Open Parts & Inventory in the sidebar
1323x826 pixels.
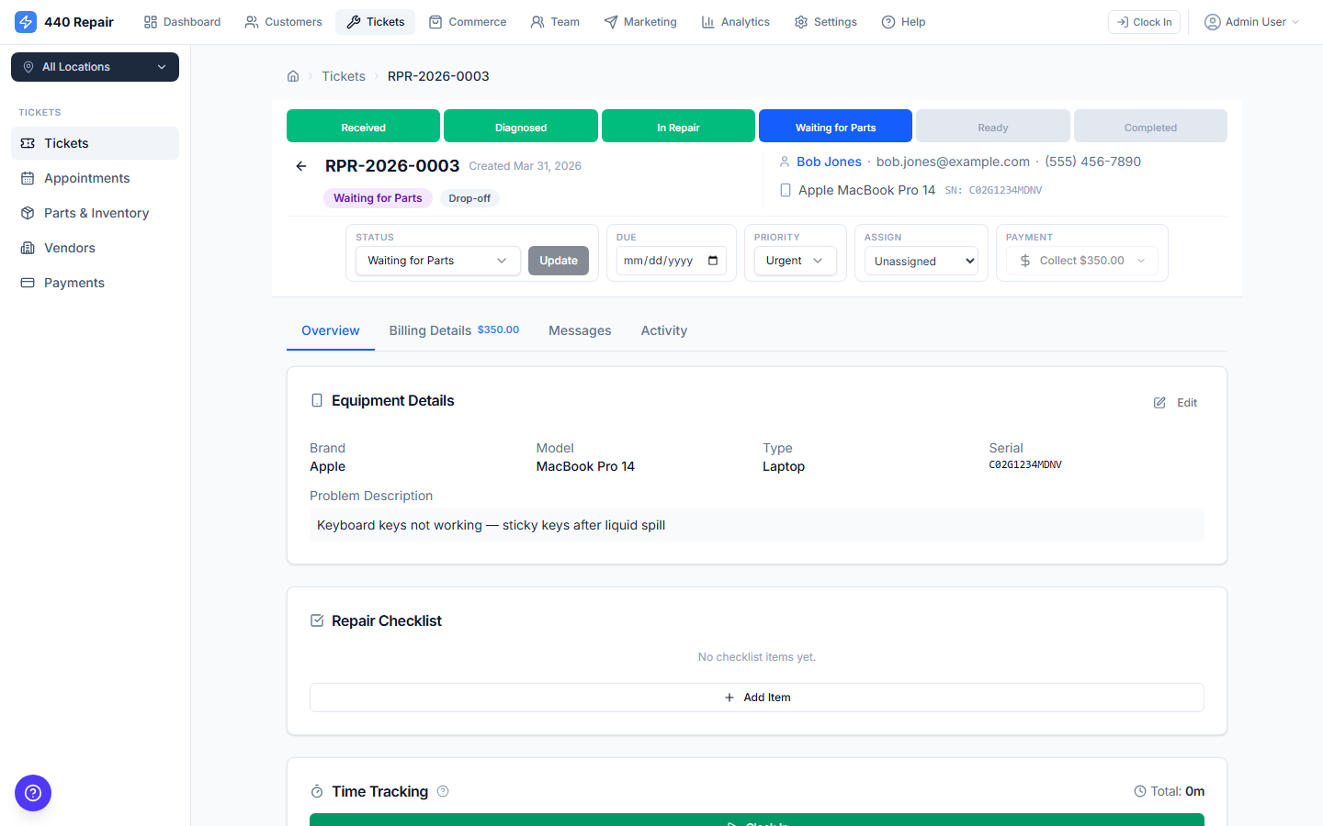click(96, 212)
